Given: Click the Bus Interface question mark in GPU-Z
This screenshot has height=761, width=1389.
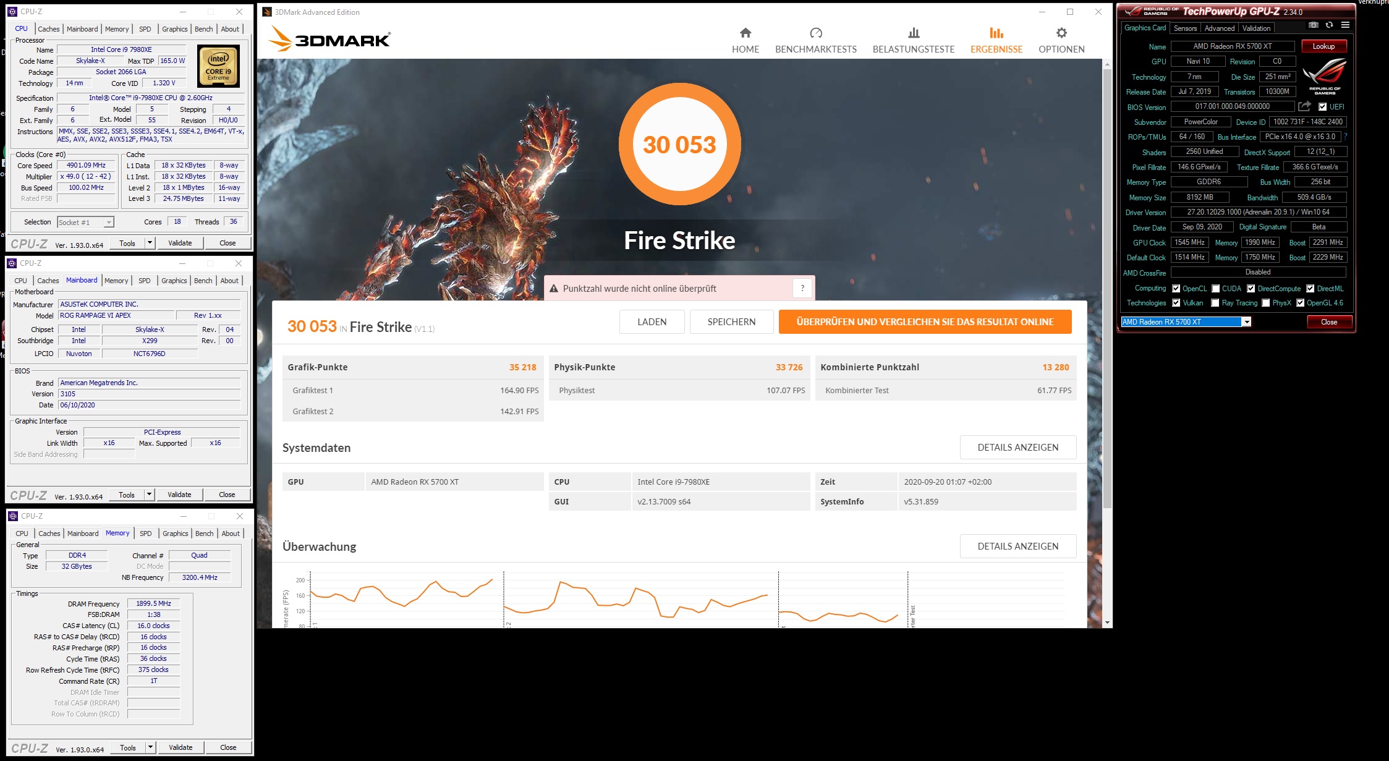Looking at the screenshot, I should [1345, 137].
